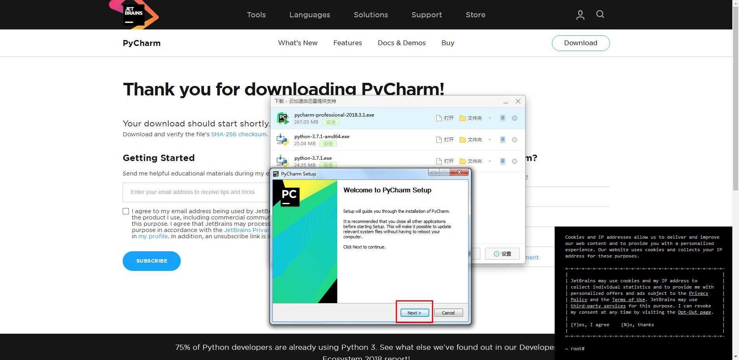Go to What's New page
Viewport: 739px width, 360px height.
[298, 43]
